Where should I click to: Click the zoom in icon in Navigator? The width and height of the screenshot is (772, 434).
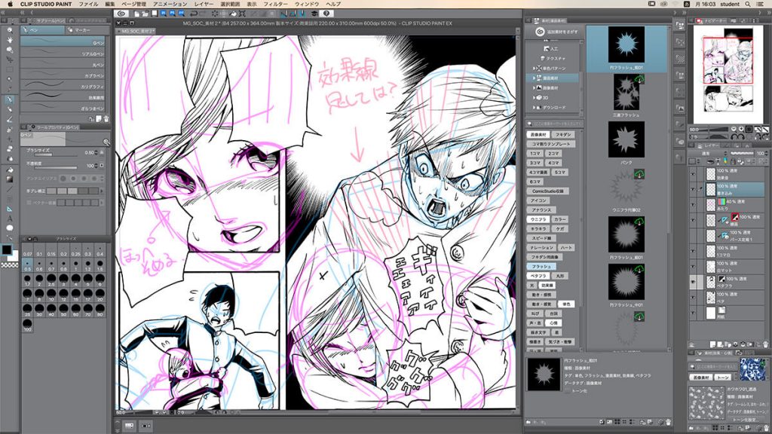click(x=741, y=130)
